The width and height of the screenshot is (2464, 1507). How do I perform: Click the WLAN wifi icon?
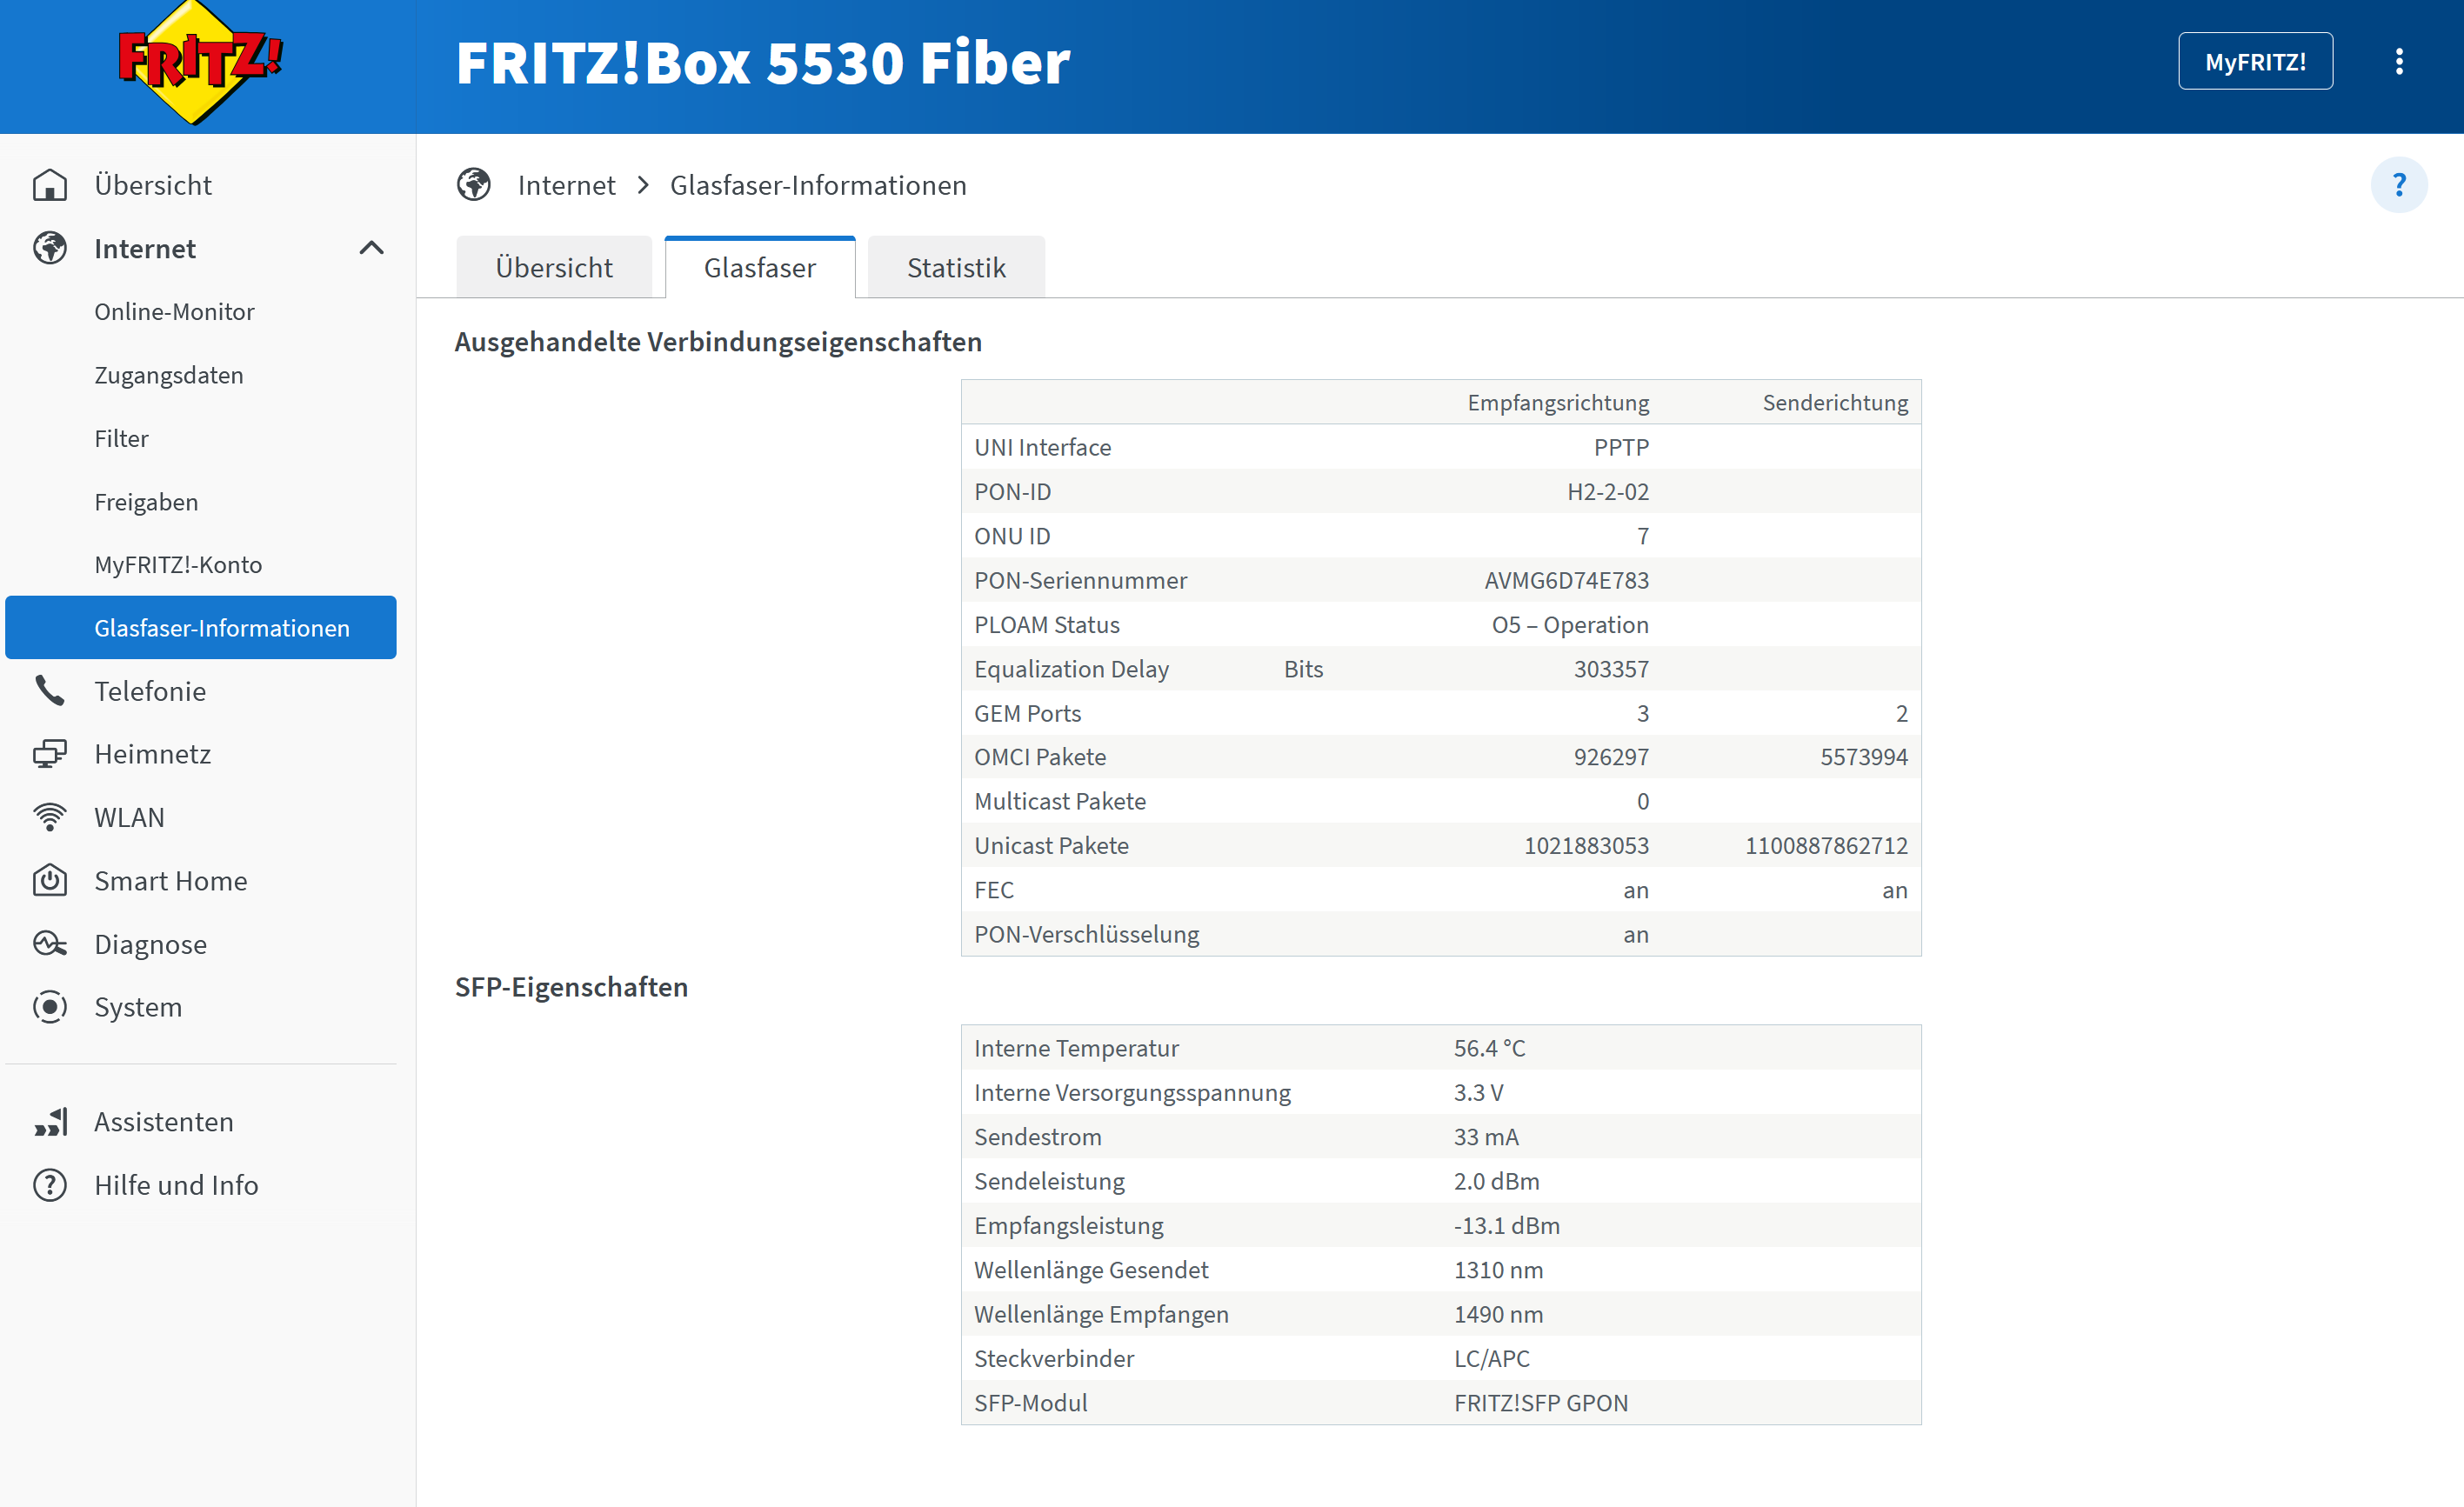pos(50,817)
